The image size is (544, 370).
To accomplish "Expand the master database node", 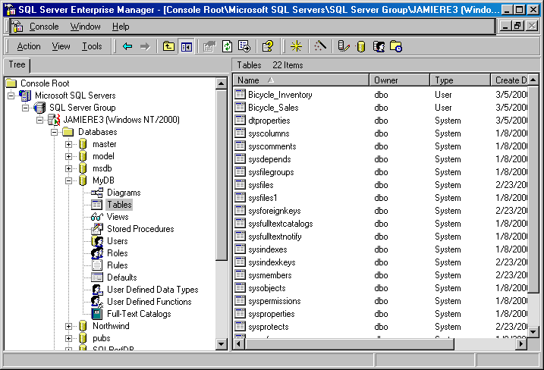I will (x=69, y=144).
